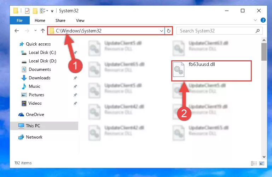
Task: Switch to the View ribbon tab
Action: click(80, 20)
